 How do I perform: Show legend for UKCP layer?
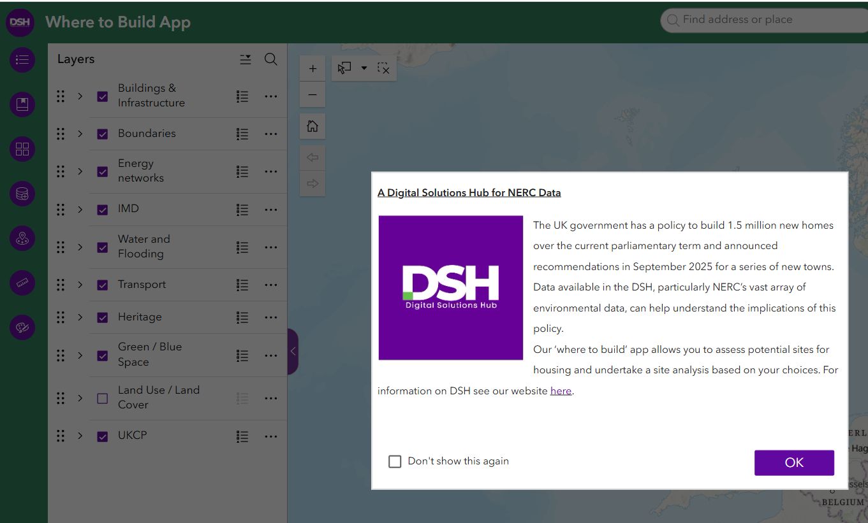tap(242, 436)
